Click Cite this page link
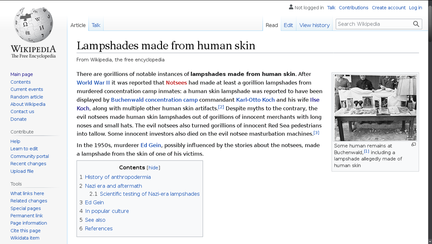Image resolution: width=432 pixels, height=244 pixels. [x=25, y=230]
